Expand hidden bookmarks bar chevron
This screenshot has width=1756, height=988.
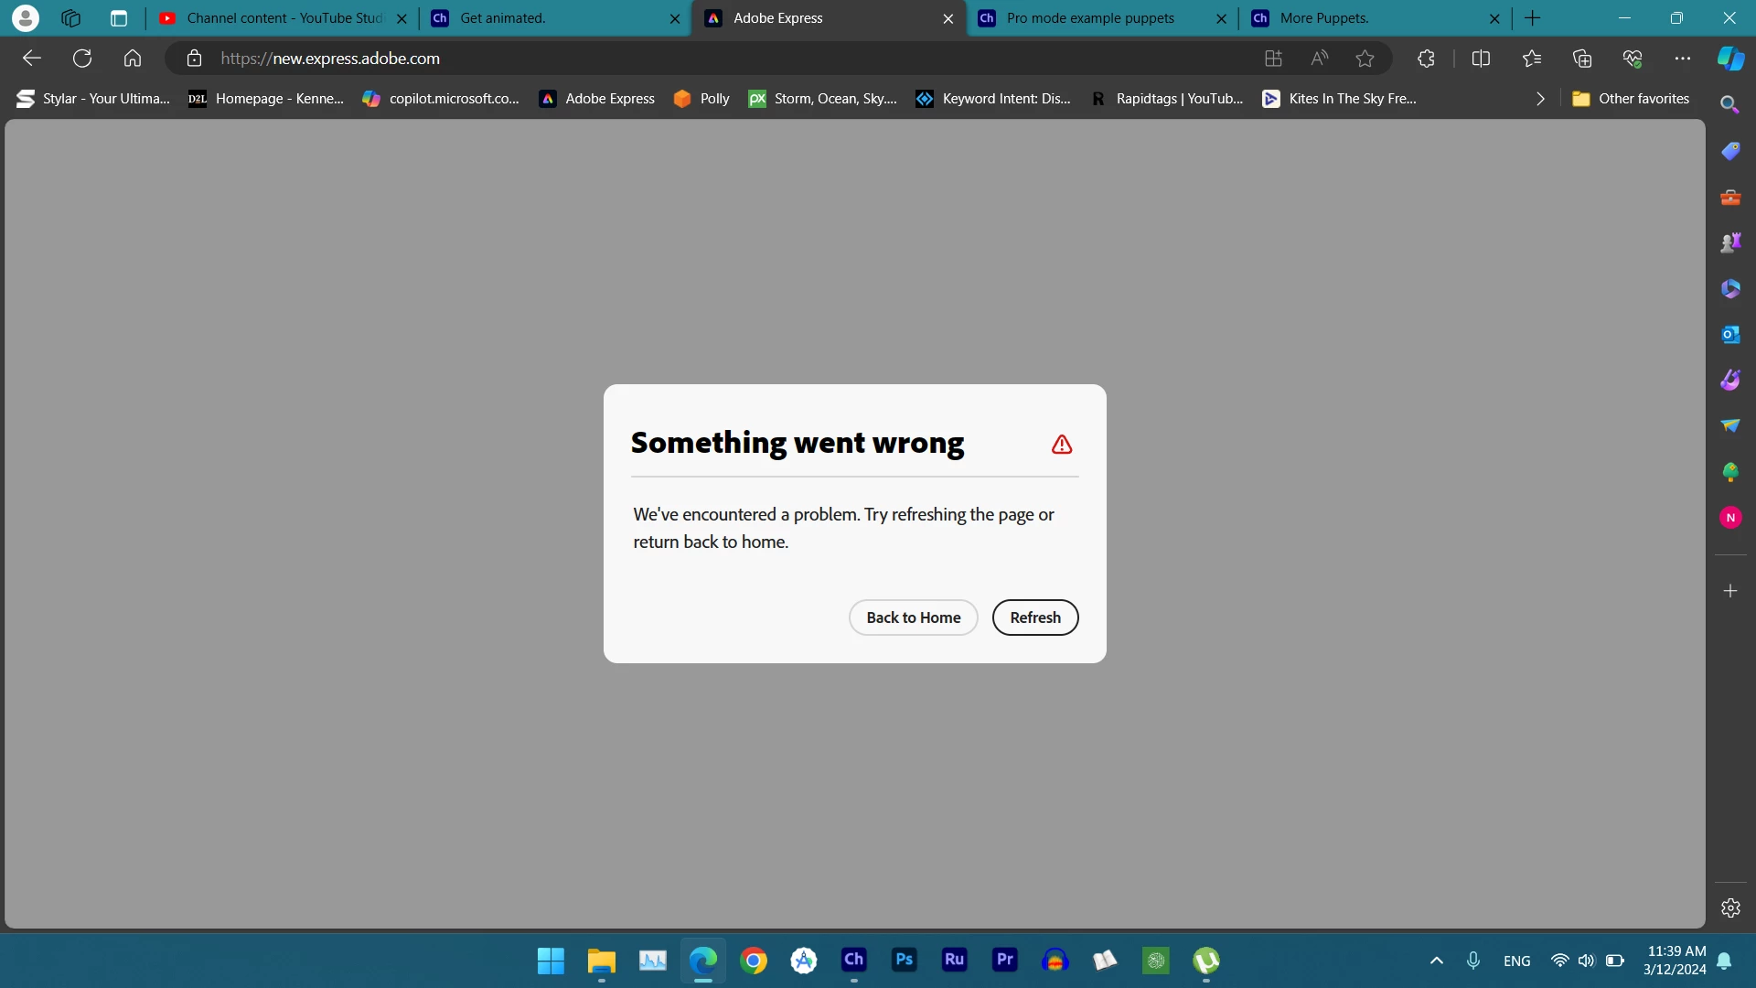(1540, 99)
